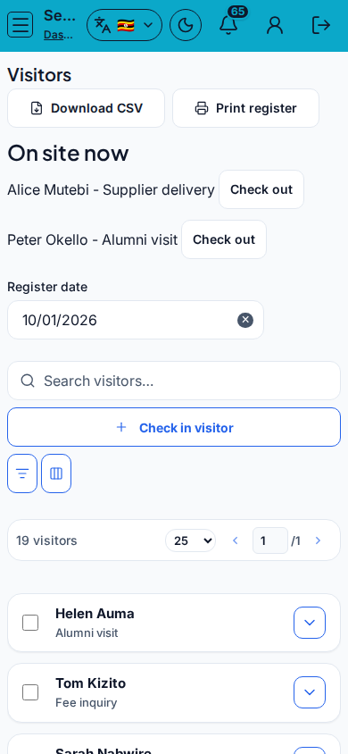Select the Helen Auma checkbox
This screenshot has height=754, width=348.
(x=30, y=623)
